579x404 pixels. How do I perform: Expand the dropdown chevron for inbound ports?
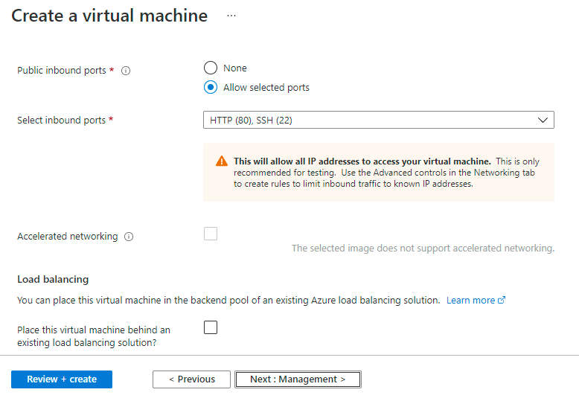[542, 120]
